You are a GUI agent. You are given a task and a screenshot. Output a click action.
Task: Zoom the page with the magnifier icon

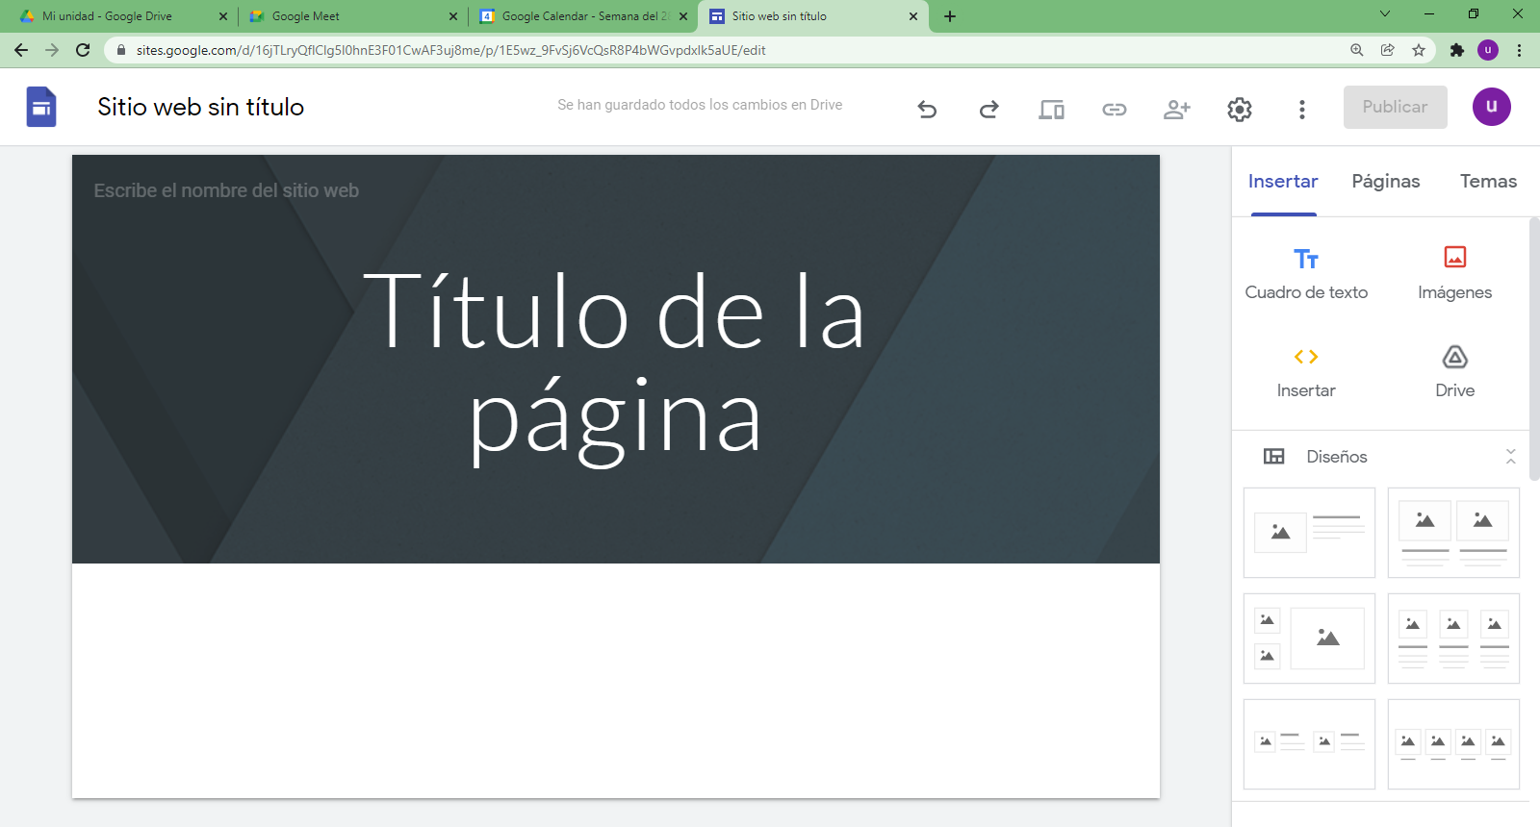click(x=1357, y=50)
